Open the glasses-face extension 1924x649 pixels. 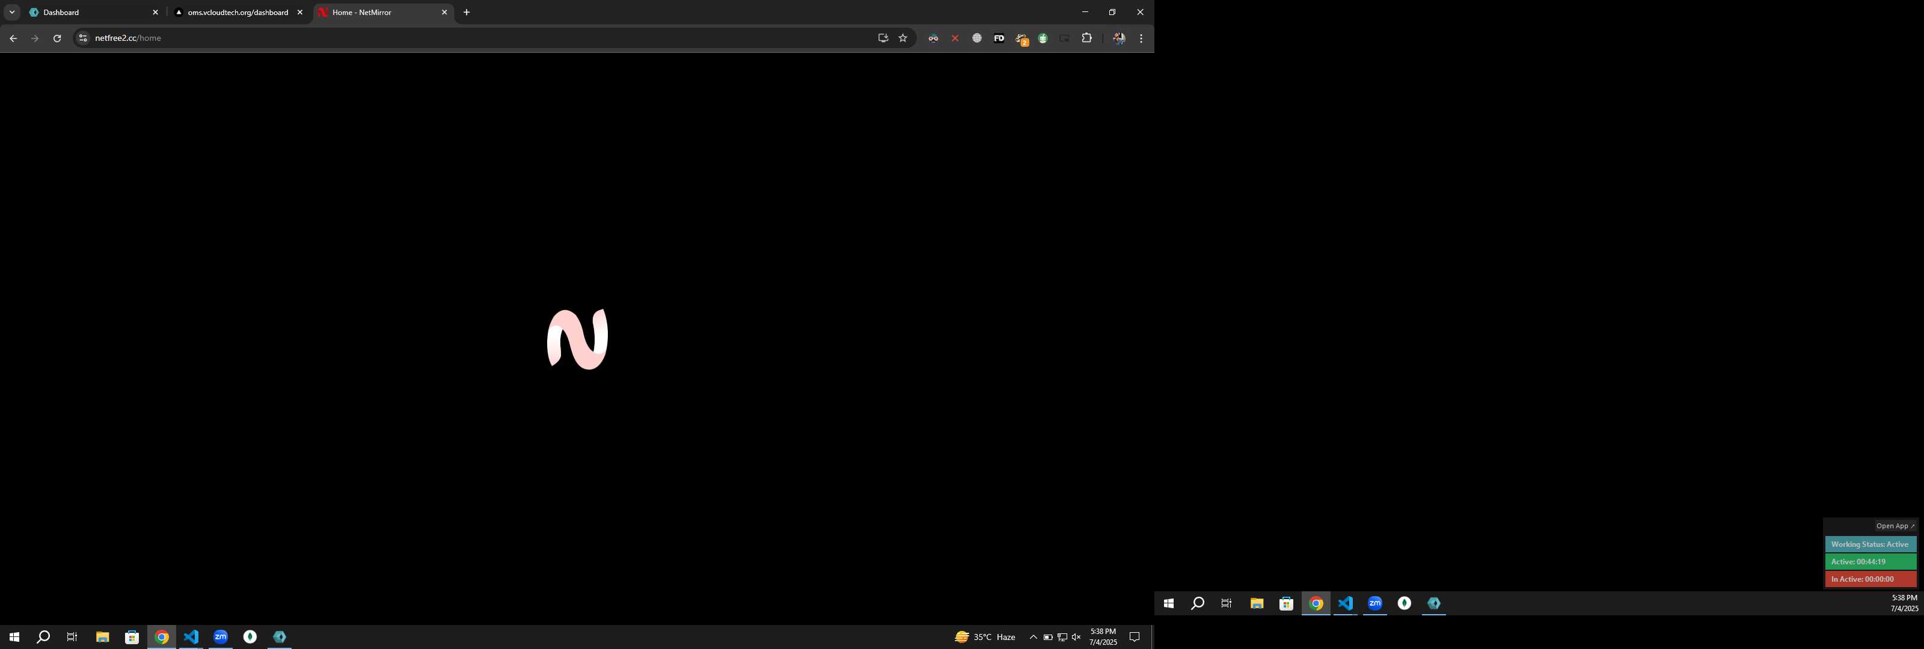point(933,38)
